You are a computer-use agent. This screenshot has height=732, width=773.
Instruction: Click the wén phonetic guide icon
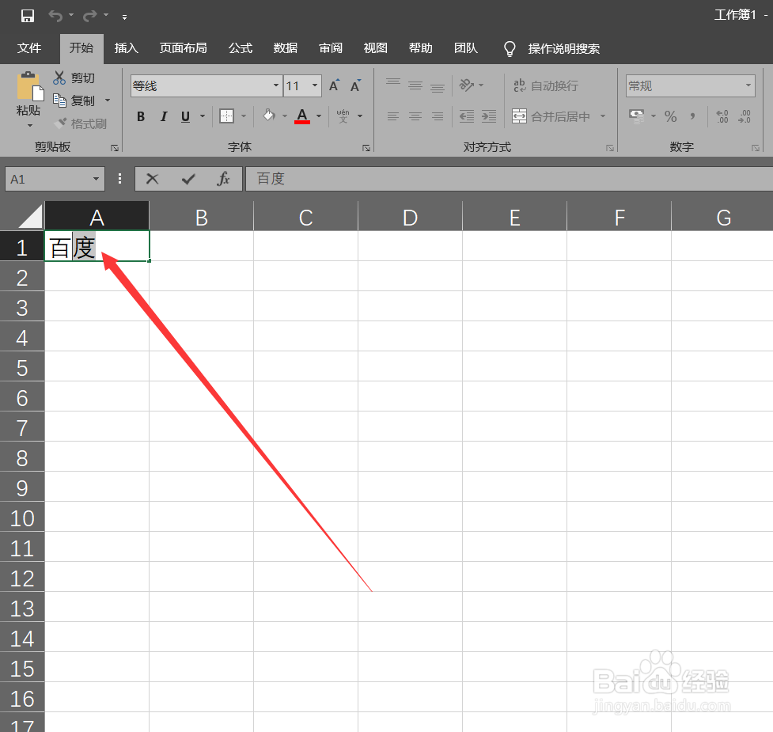pos(343,116)
